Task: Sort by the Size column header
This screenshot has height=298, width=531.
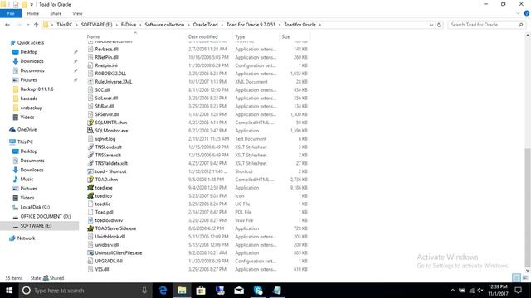Action: [285, 36]
